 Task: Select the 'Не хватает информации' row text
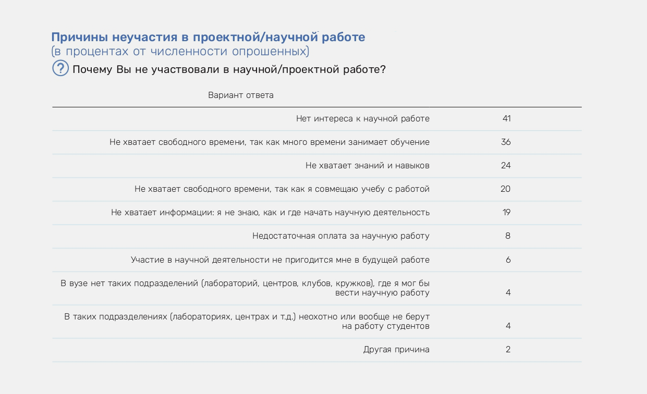(x=270, y=213)
